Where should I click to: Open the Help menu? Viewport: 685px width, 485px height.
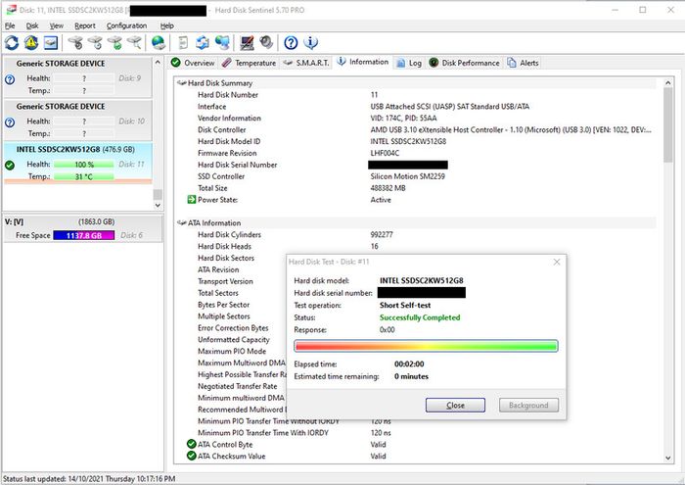click(167, 25)
